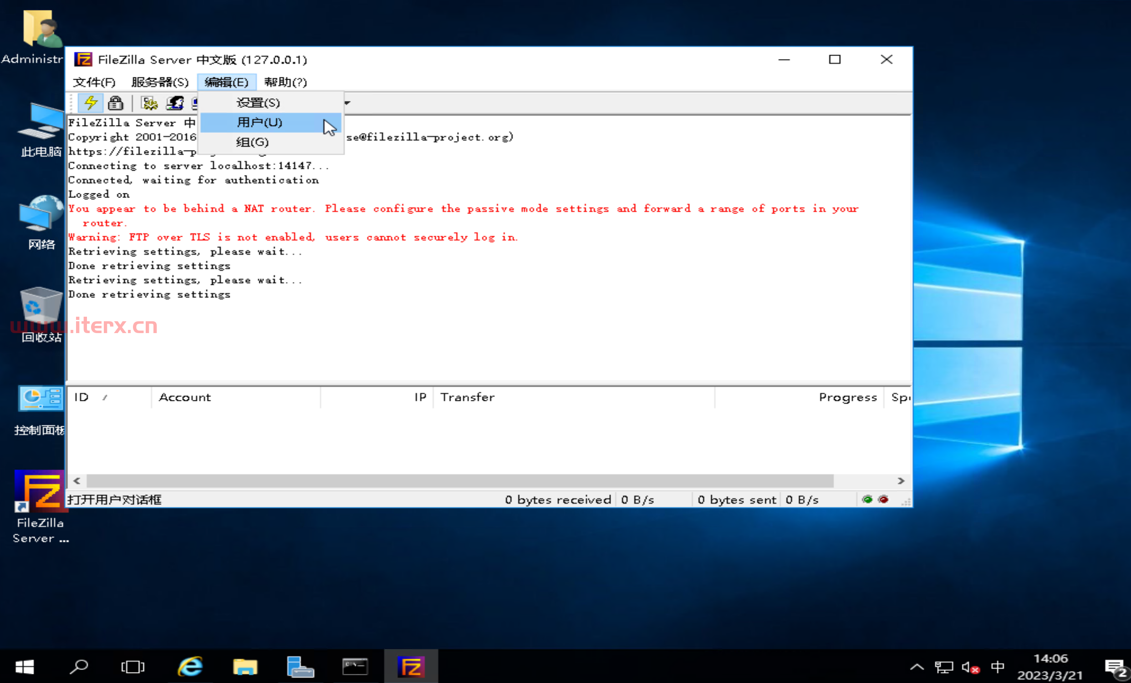
Task: Open File Explorer from the taskbar
Action: tap(245, 667)
